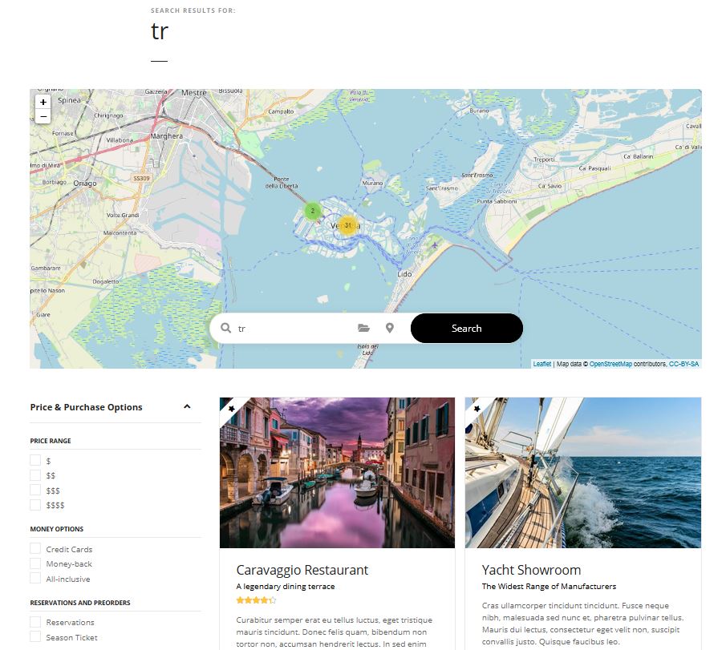The width and height of the screenshot is (726, 650).
Task: Open the Yacht Showroom sailboat photo
Action: (583, 473)
